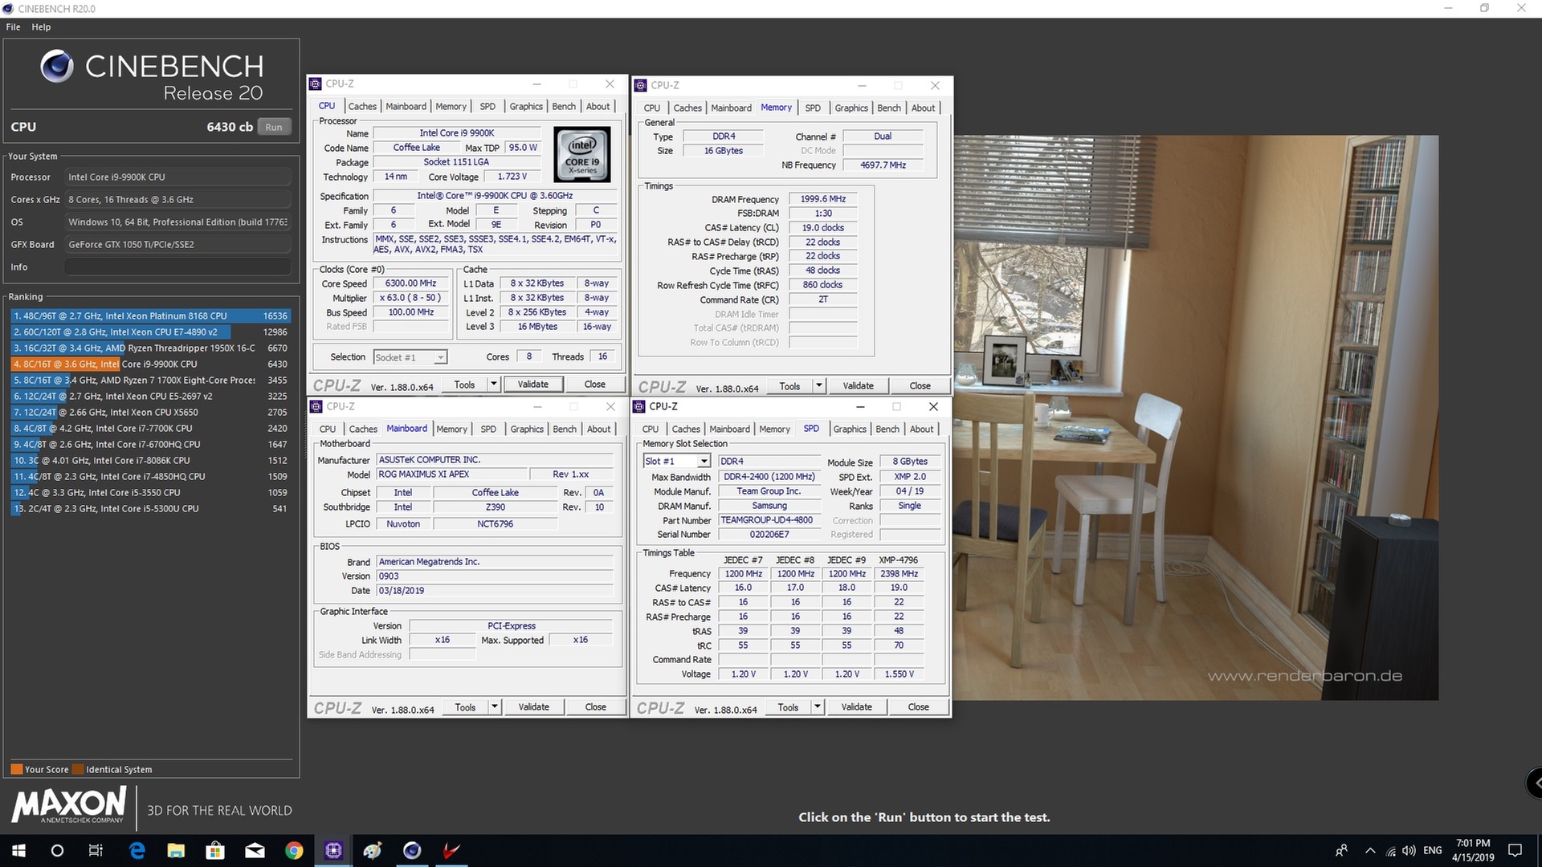Open bird-like app icon on taskbar
1542x867 pixels.
[x=373, y=850]
